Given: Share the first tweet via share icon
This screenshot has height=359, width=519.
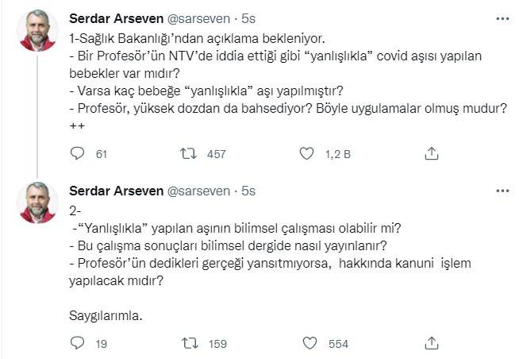Looking at the screenshot, I should (432, 154).
